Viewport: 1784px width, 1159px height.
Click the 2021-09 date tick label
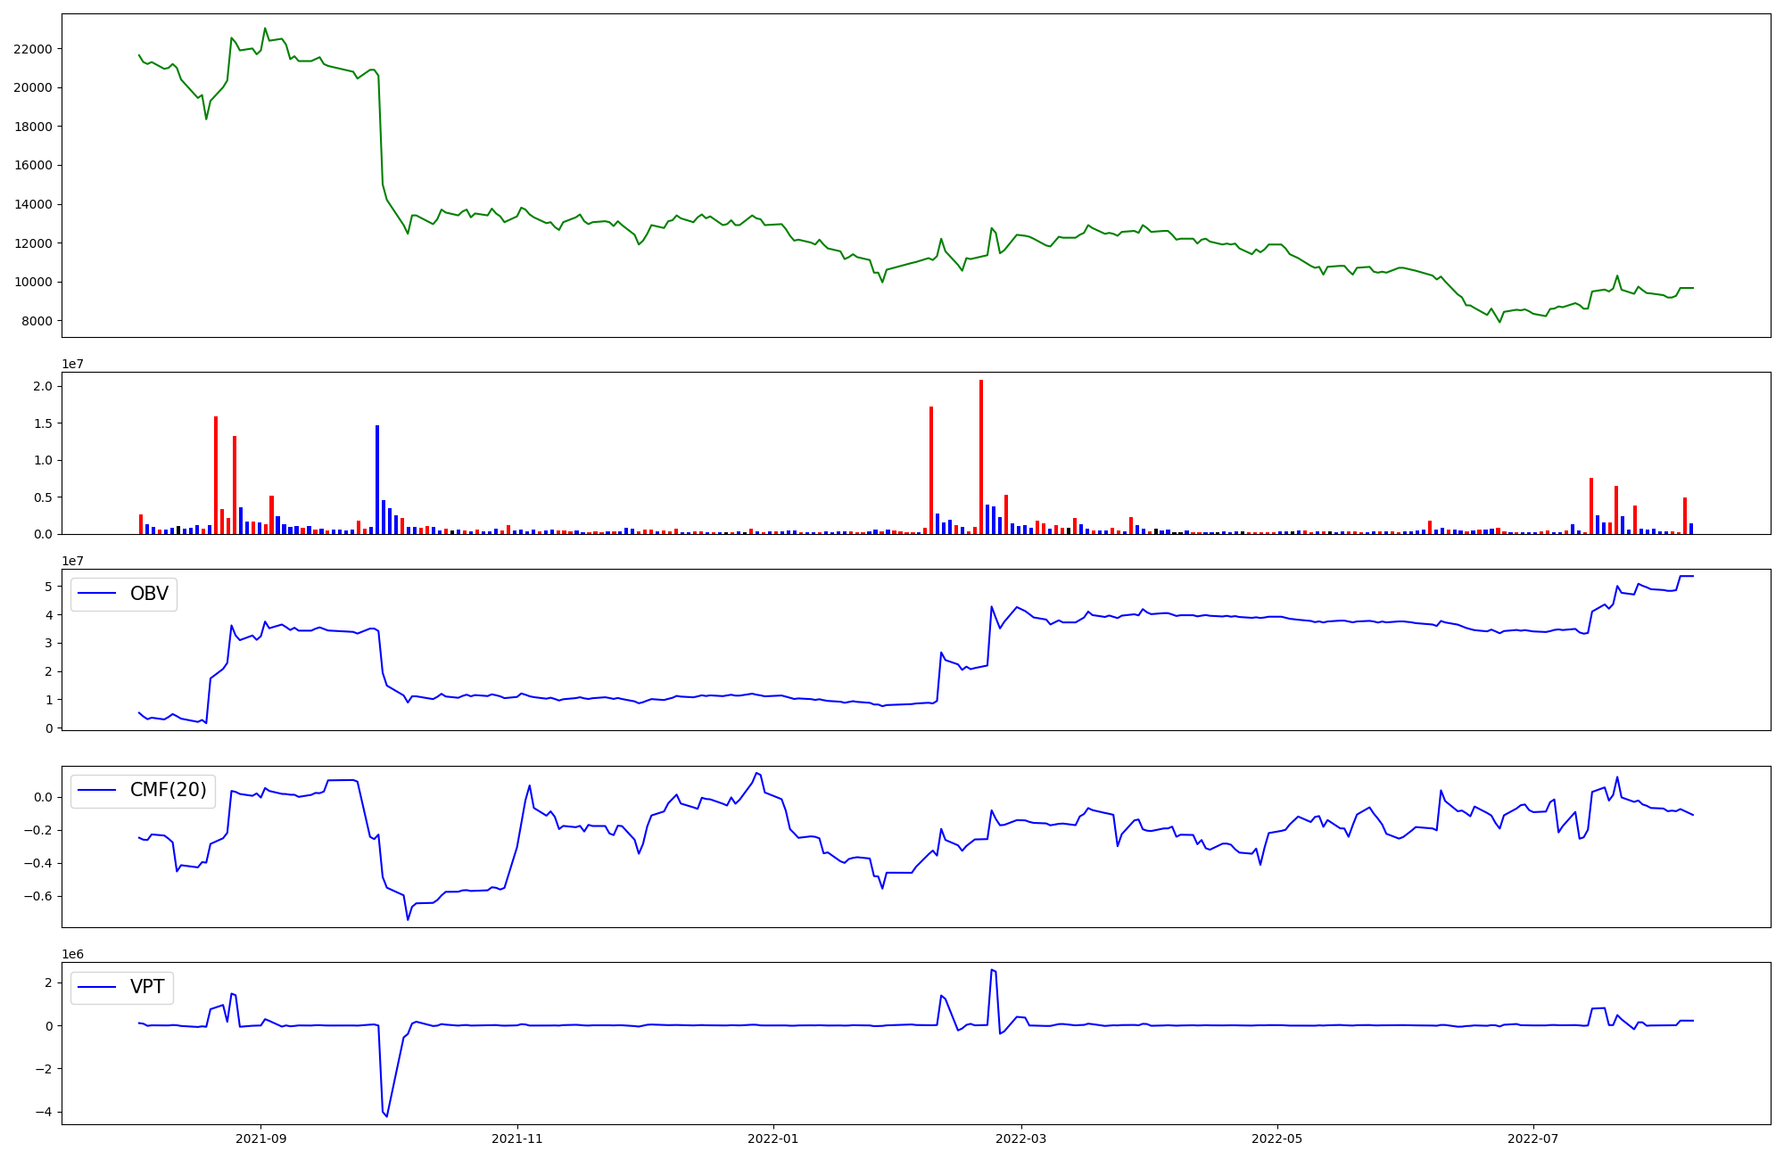(x=261, y=1138)
